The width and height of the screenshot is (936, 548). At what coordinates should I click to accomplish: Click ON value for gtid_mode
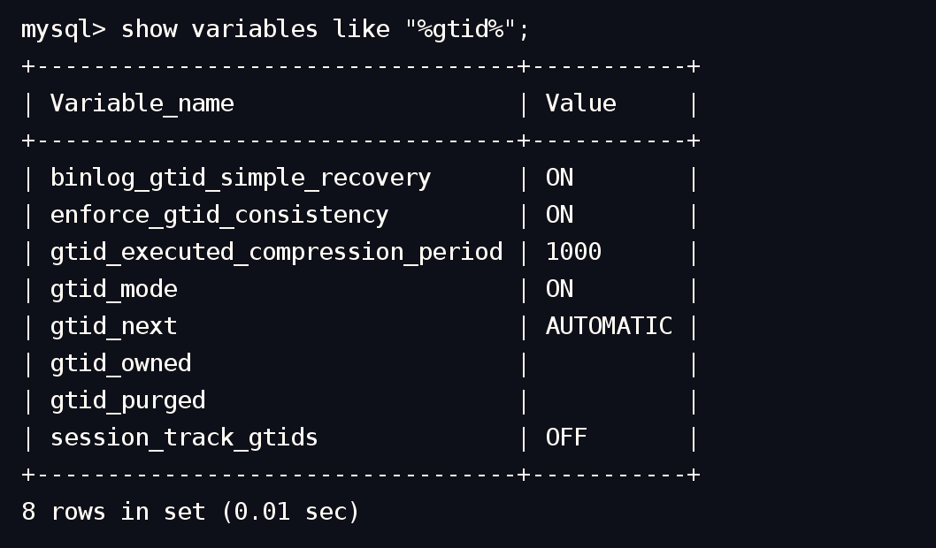coord(559,289)
